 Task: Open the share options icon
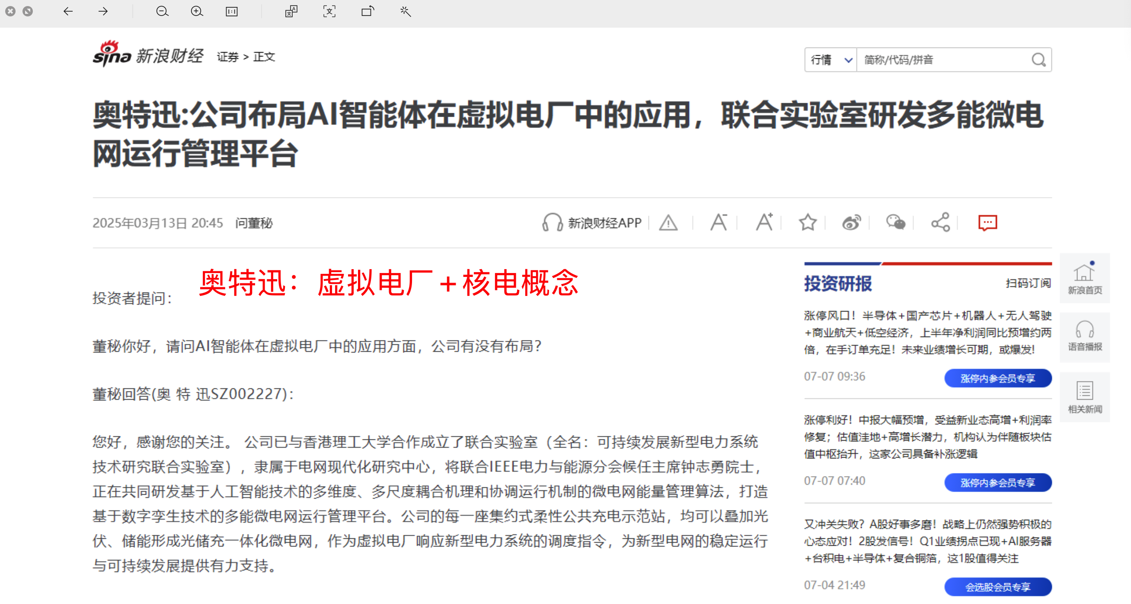(940, 223)
